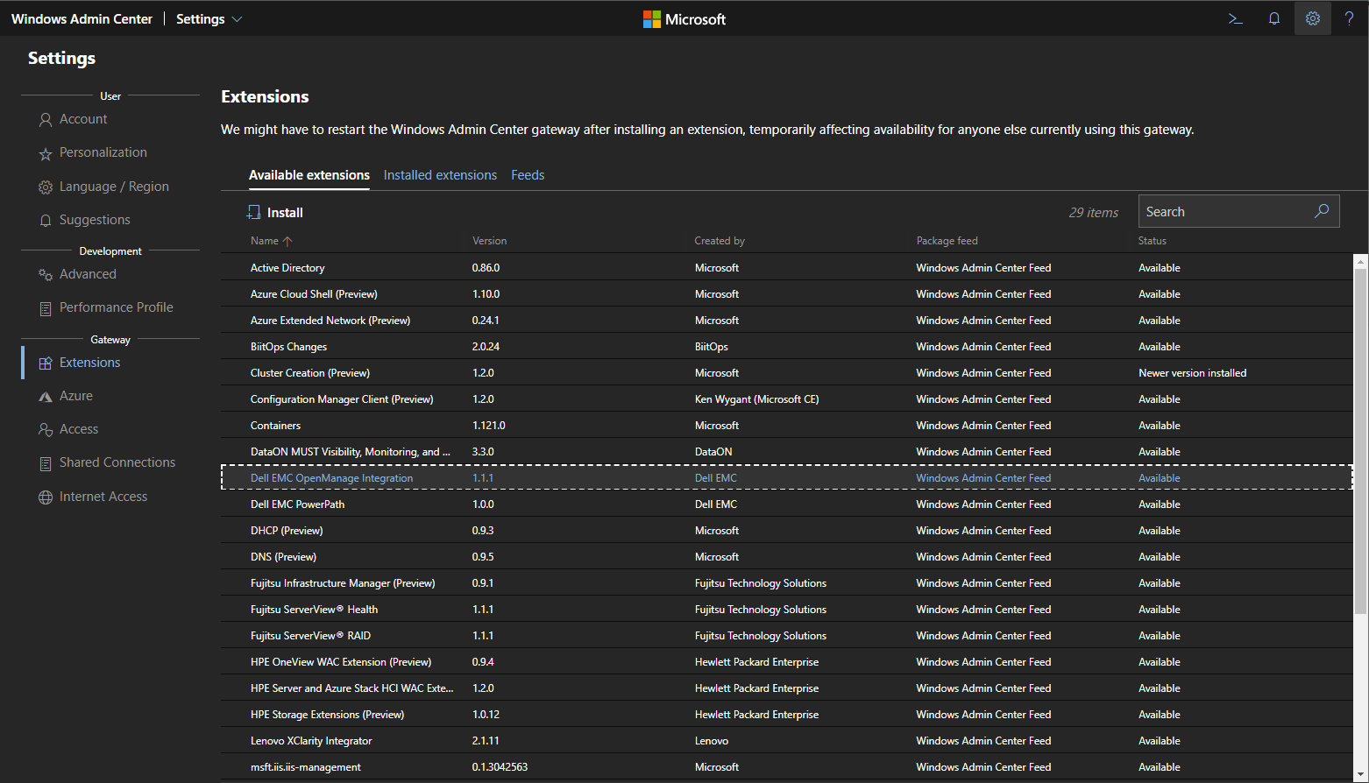Click the Account person icon
This screenshot has width=1369, height=783.
point(46,120)
